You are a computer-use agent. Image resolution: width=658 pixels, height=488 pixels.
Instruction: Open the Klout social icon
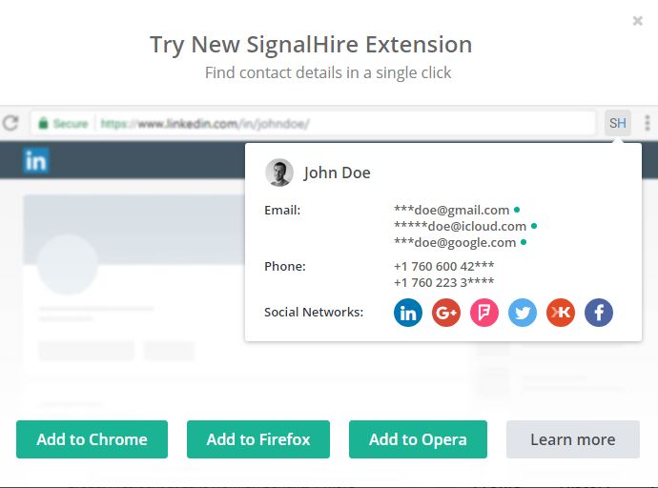click(561, 313)
